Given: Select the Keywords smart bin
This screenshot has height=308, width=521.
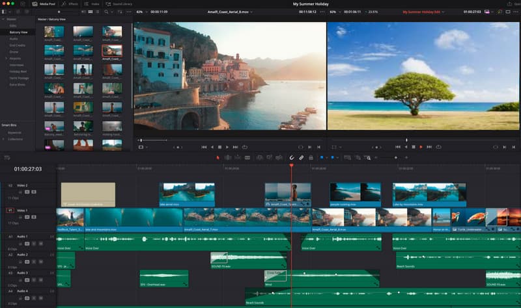Looking at the screenshot, I should [14, 133].
